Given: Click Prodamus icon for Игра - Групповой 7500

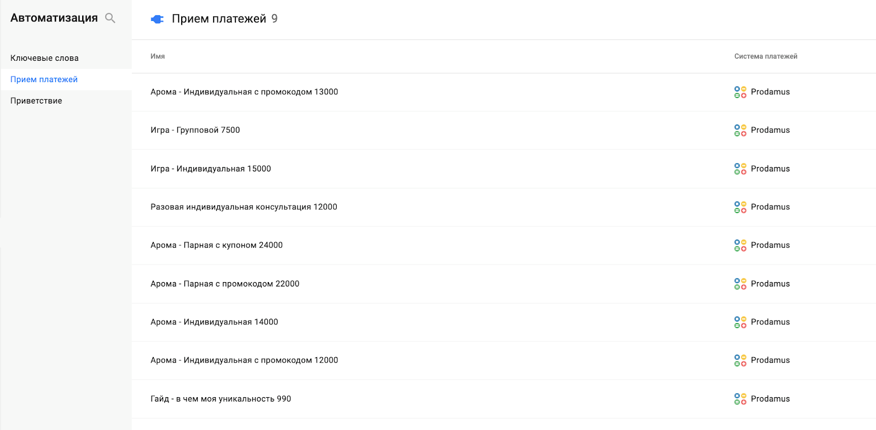Looking at the screenshot, I should [x=740, y=130].
